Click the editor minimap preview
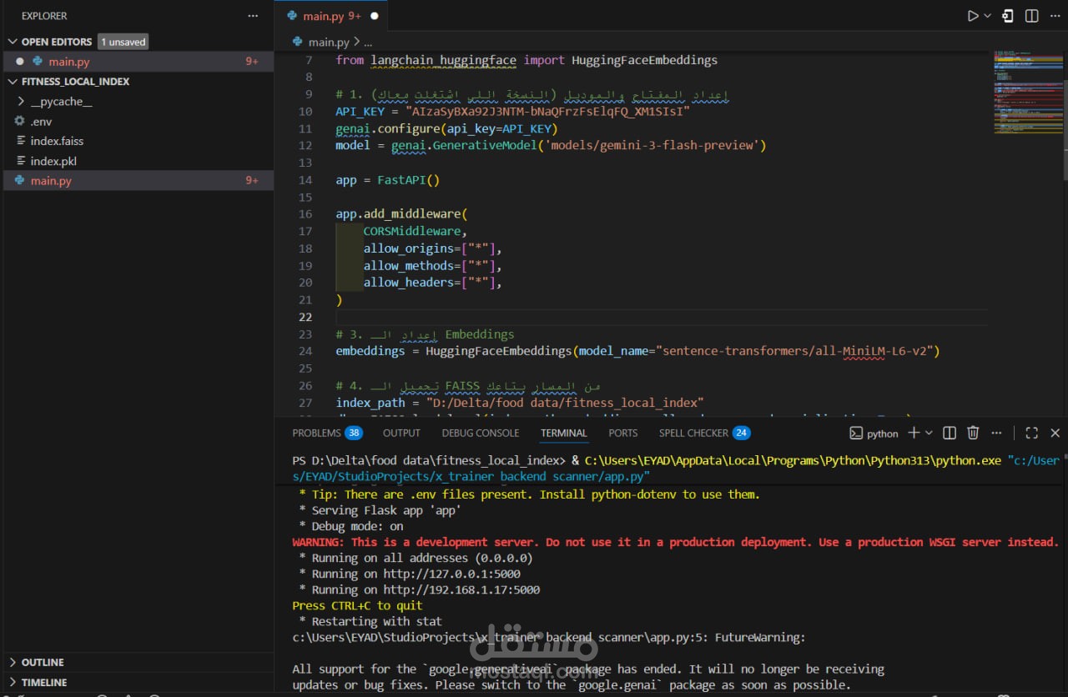Screen dimensions: 1068x697 pyautogui.click(x=1027, y=92)
